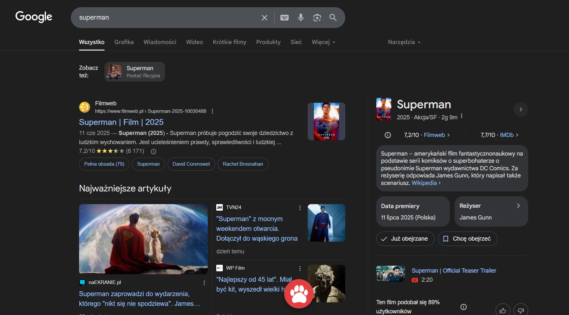569x315 pixels.
Task: Click the red paw print floating button
Action: point(299,294)
